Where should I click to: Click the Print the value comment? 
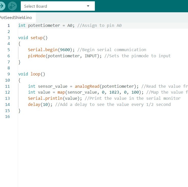pyautogui.click(x=132, y=98)
